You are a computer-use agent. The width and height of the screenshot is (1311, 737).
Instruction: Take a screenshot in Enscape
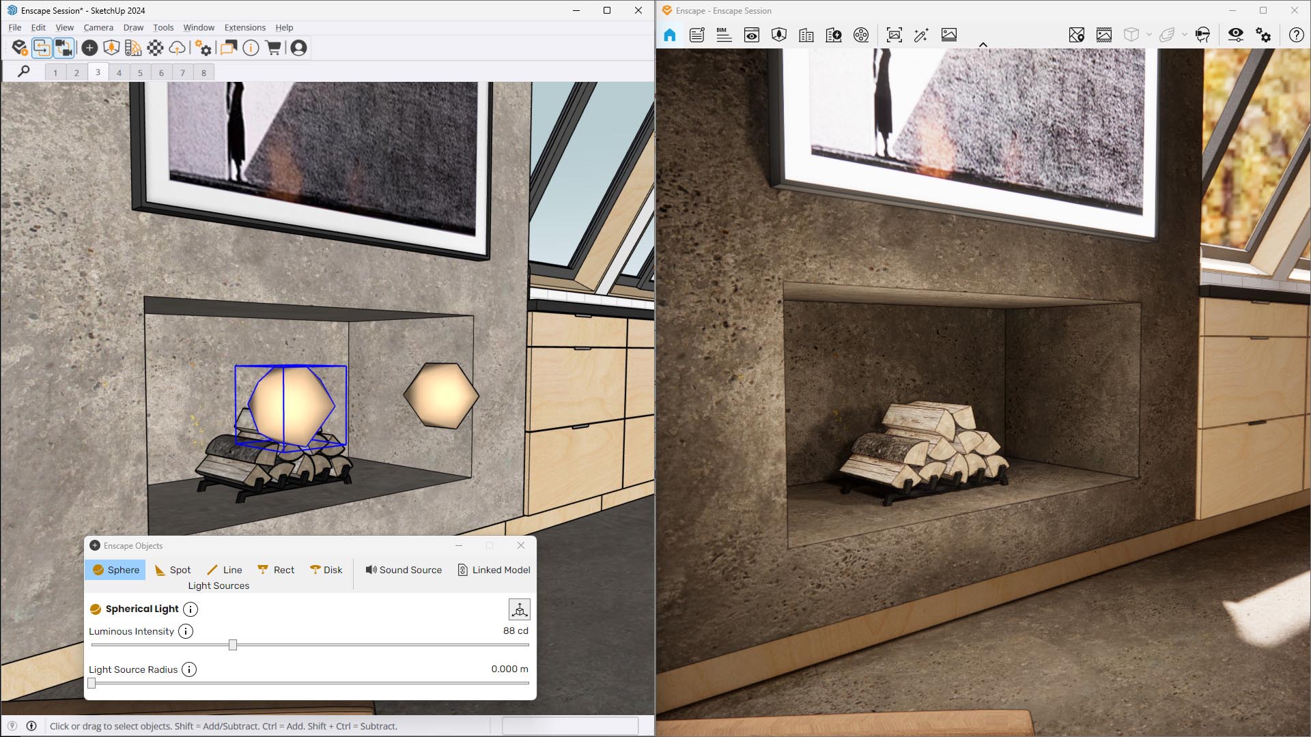pyautogui.click(x=894, y=35)
